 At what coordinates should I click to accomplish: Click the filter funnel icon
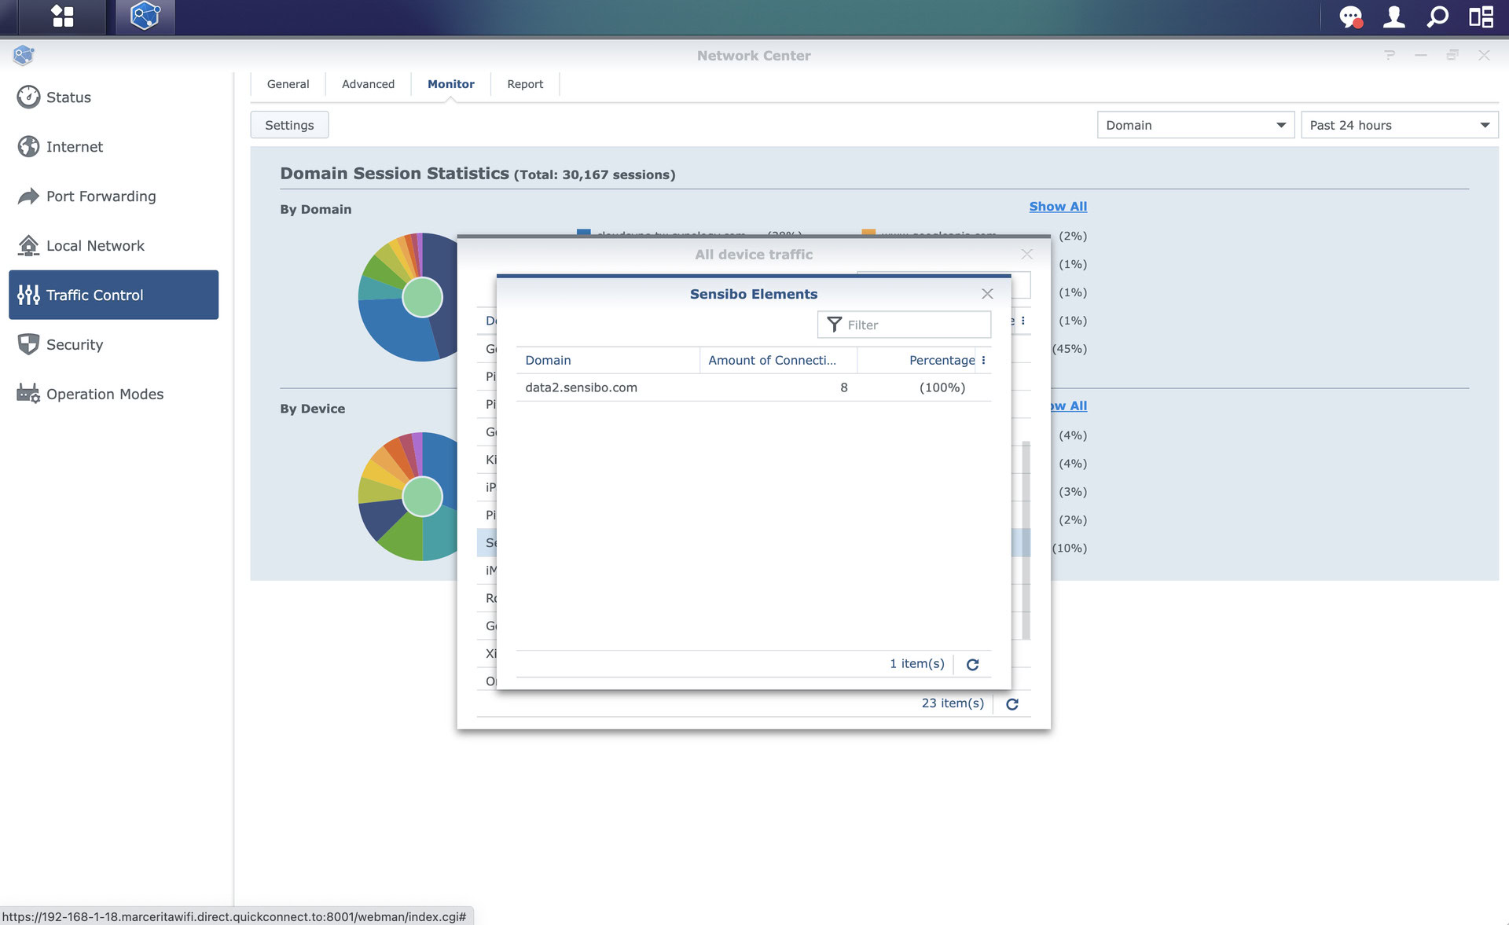click(834, 325)
